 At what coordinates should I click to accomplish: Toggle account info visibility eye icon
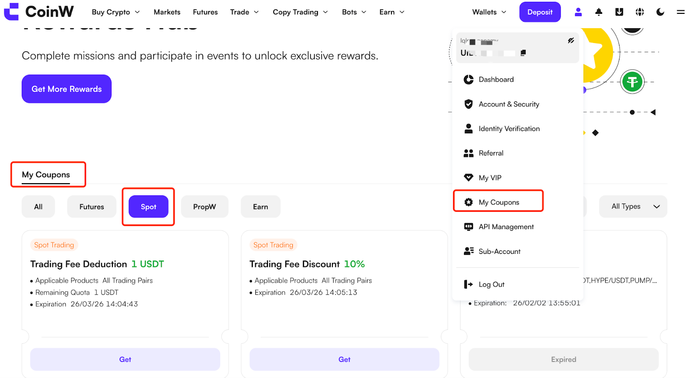click(571, 41)
